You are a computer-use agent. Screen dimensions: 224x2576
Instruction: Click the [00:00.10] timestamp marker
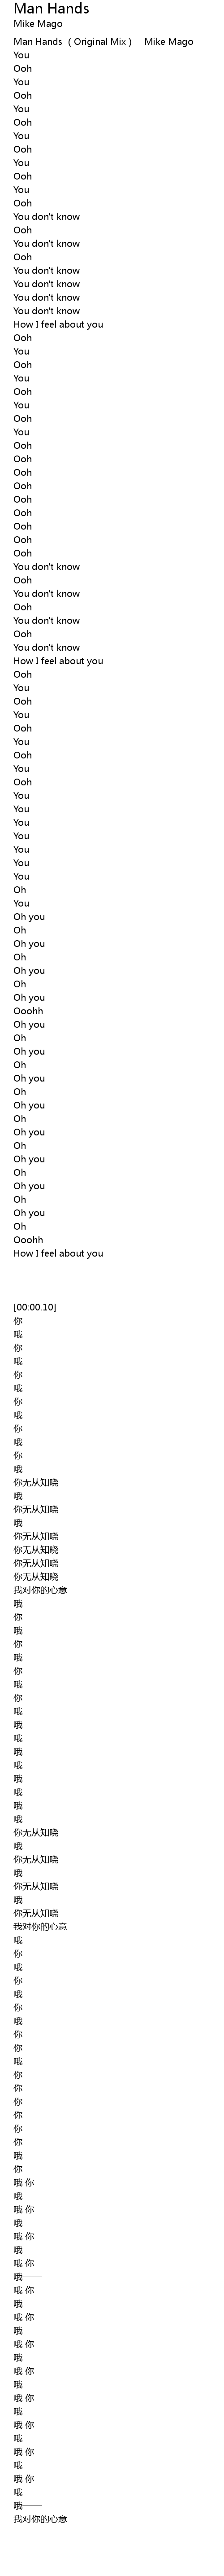click(x=35, y=1307)
